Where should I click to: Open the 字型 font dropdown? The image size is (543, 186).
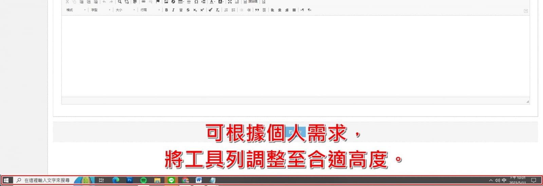click(101, 10)
